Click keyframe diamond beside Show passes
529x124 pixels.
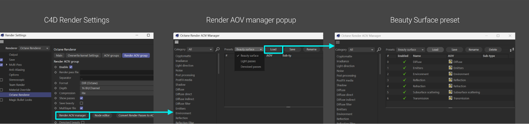[56, 98]
